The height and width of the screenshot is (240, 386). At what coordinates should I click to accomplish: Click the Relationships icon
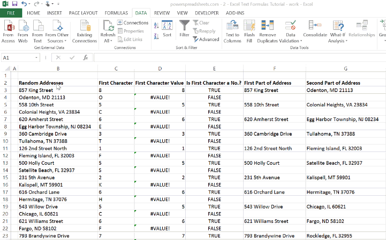coord(361,29)
